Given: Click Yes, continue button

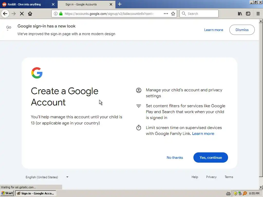Looking at the screenshot, I should [211, 157].
